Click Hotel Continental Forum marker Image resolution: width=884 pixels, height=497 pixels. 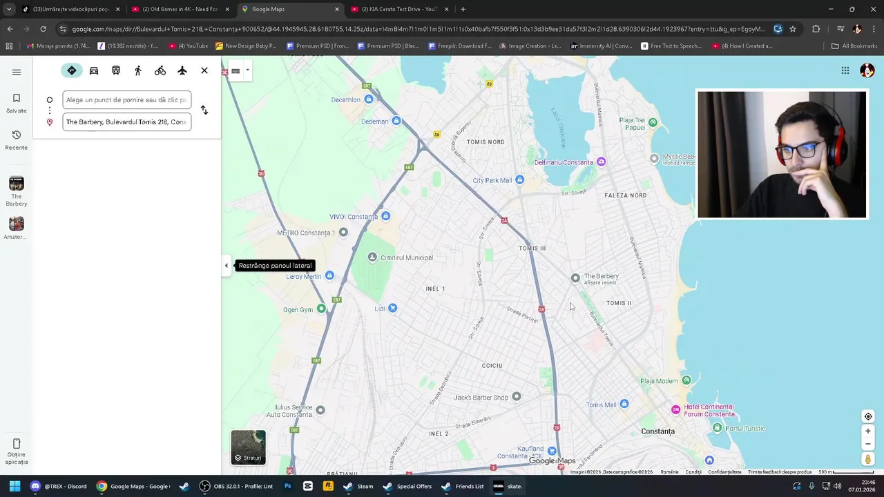tap(675, 409)
